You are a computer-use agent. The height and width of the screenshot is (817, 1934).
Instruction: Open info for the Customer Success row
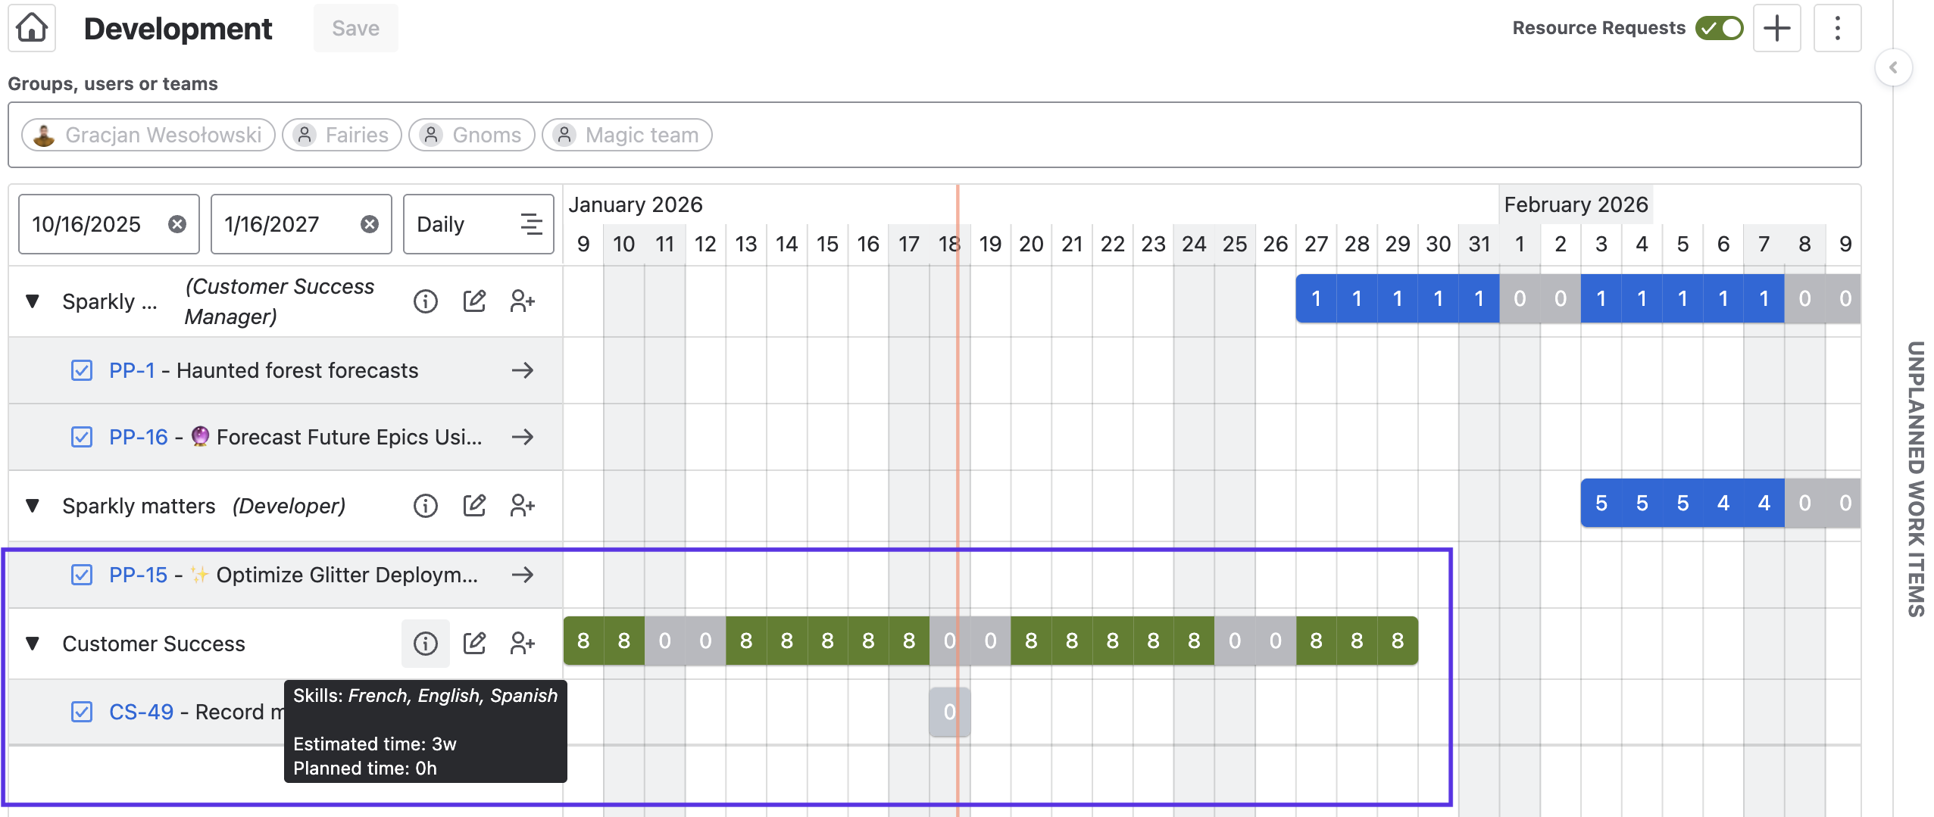pos(425,644)
